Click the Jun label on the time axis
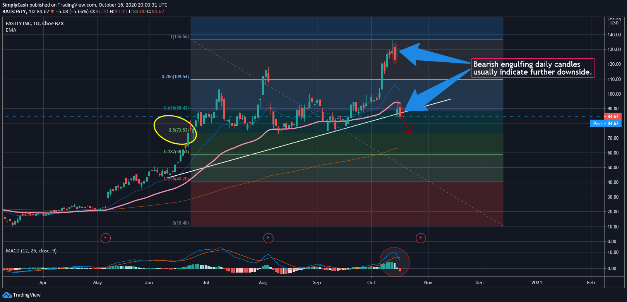The width and height of the screenshot is (627, 302). 149,283
